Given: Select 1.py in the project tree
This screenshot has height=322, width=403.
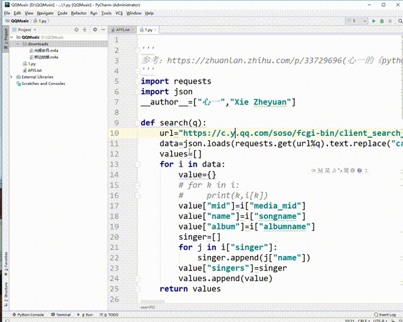Looking at the screenshot, I should (30, 64).
